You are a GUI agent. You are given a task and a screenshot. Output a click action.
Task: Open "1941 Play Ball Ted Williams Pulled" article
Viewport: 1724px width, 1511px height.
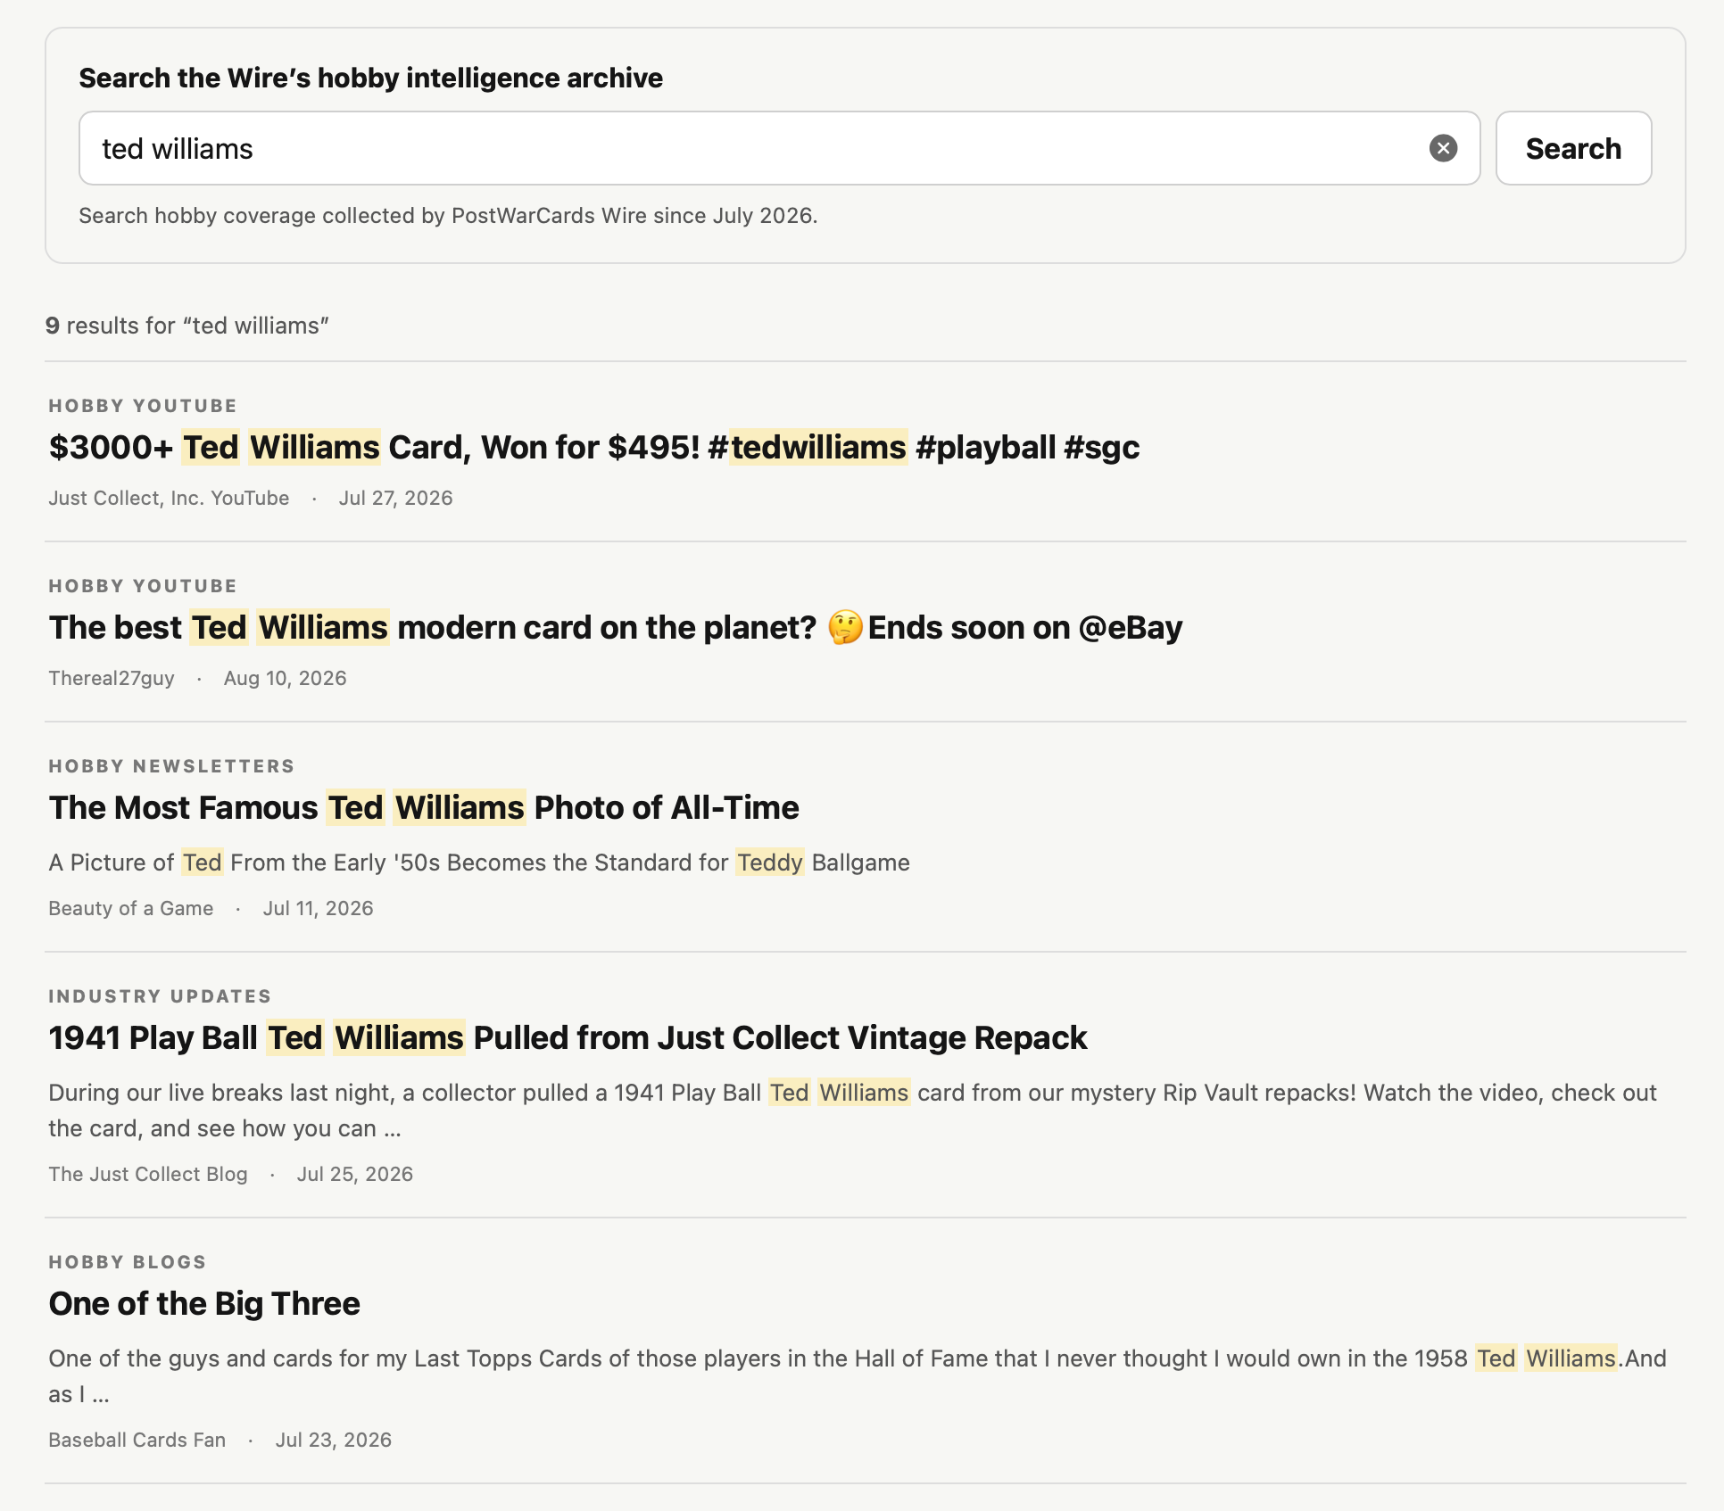pyautogui.click(x=568, y=1037)
